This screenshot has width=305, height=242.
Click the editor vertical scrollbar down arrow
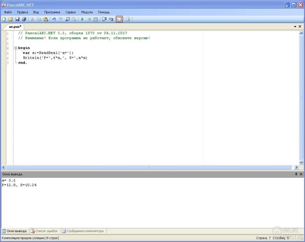[x=301, y=162]
